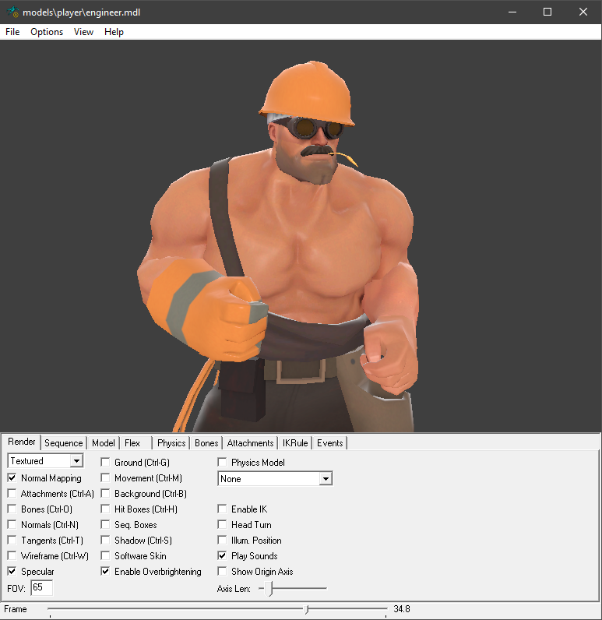Check the Software Skin option
Screen dimensions: 602x620
pos(105,556)
